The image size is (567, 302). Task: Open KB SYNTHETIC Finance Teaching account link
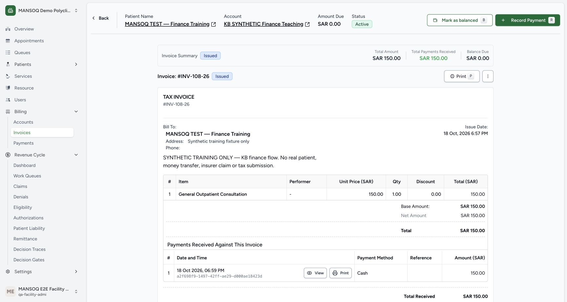coord(263,24)
